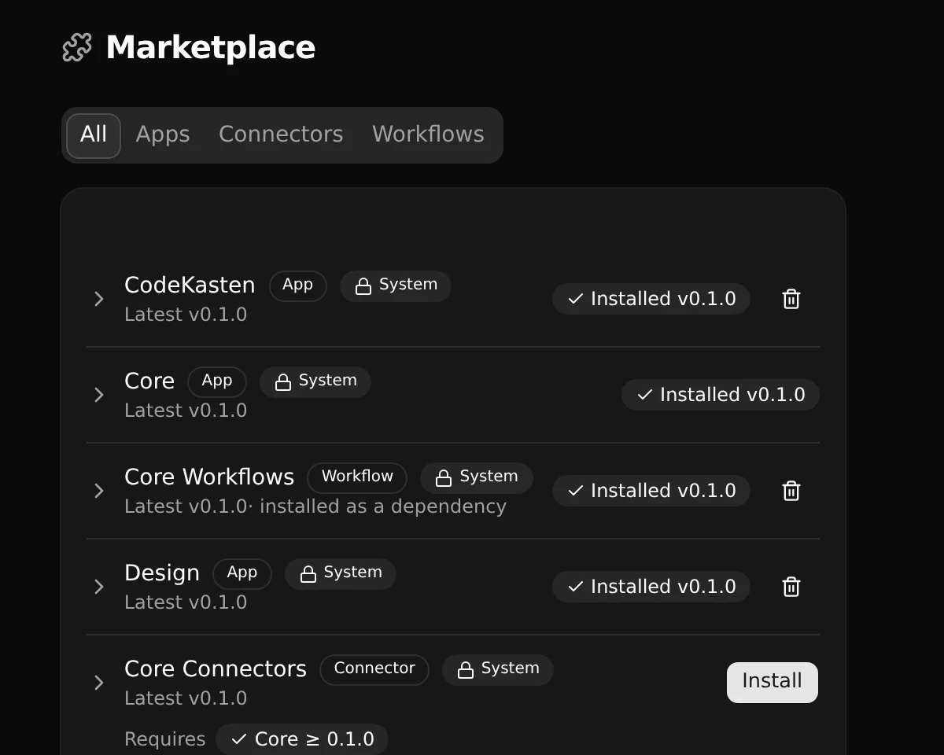Click lock icon in CodeKasten System badge

(363, 286)
